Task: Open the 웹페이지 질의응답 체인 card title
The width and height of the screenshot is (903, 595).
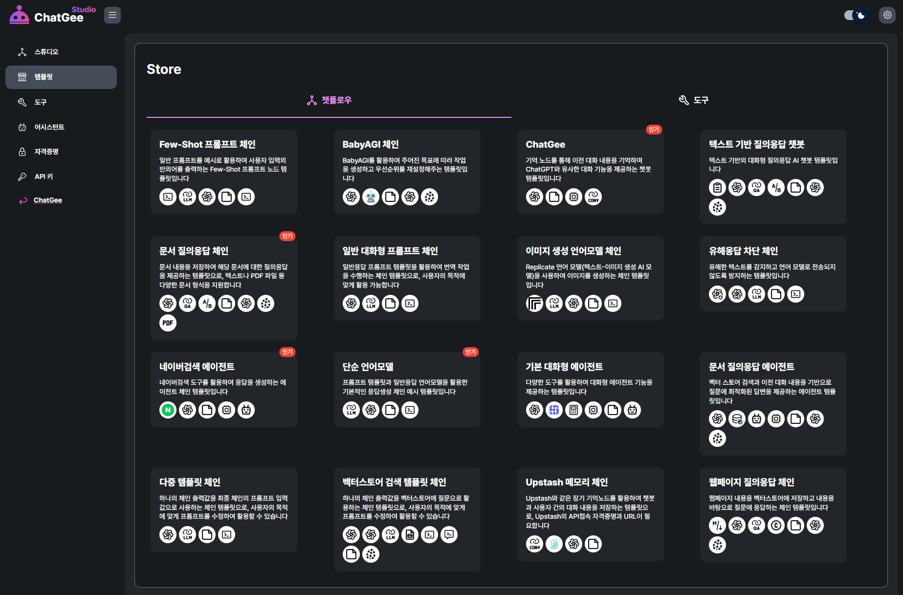Action: (x=751, y=482)
